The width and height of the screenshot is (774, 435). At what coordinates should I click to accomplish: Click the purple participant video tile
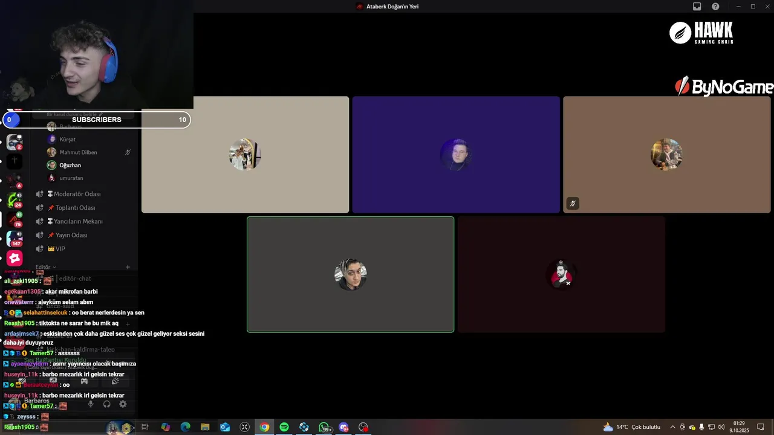click(x=456, y=155)
